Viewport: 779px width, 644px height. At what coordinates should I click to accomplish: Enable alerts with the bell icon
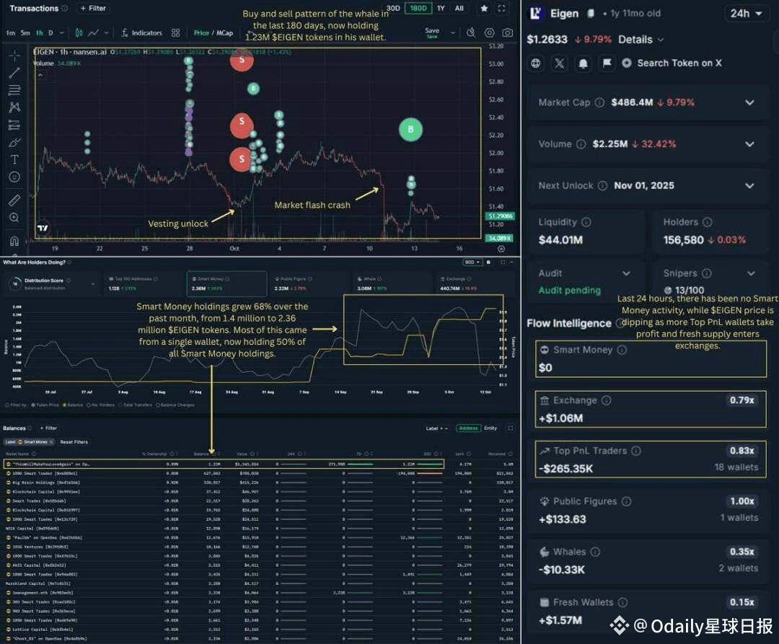point(584,63)
